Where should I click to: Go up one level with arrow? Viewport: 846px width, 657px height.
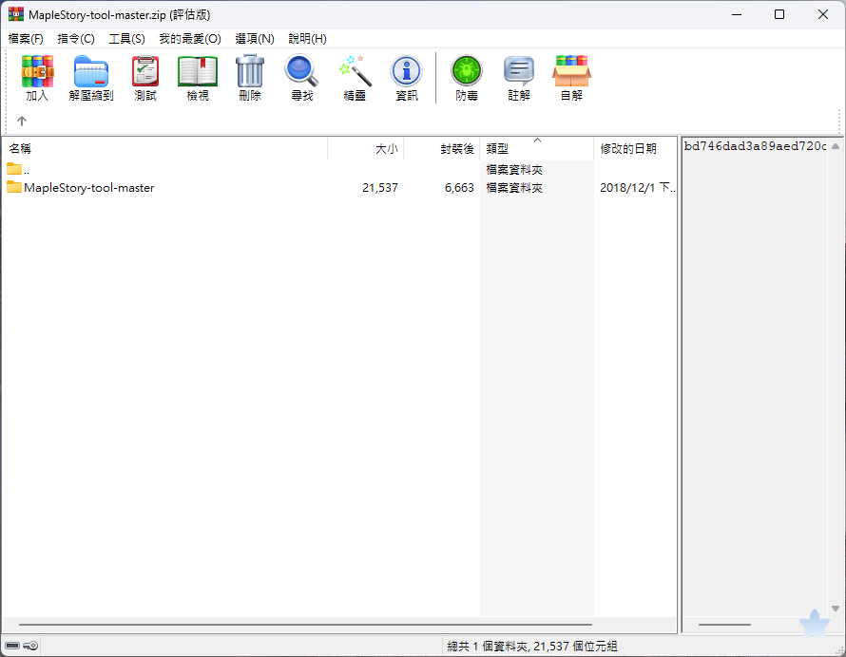22,121
